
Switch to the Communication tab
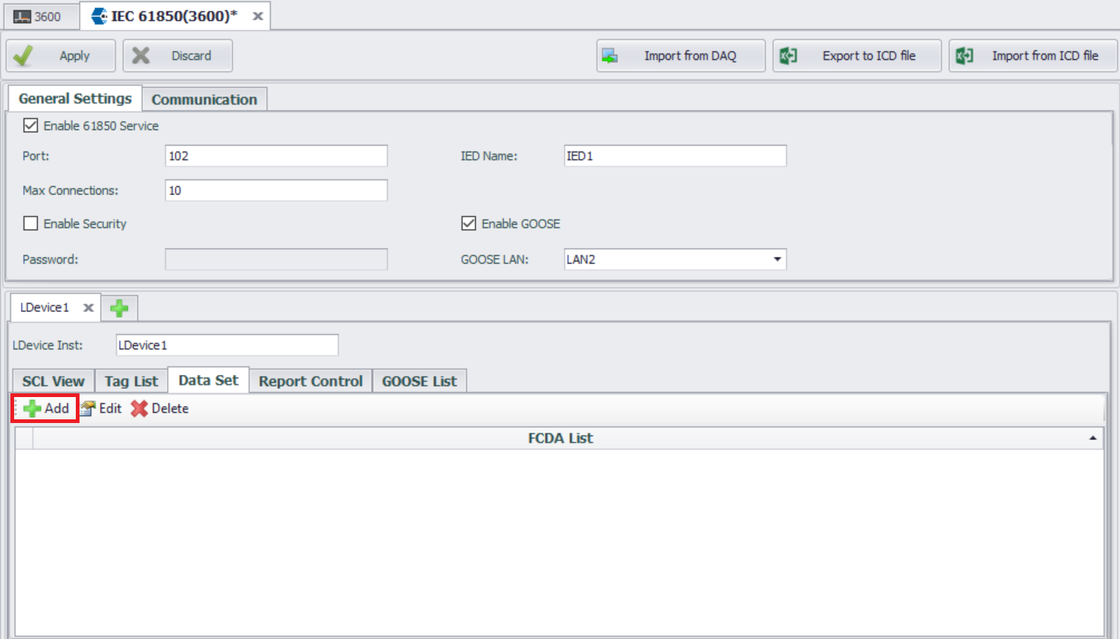[x=204, y=99]
